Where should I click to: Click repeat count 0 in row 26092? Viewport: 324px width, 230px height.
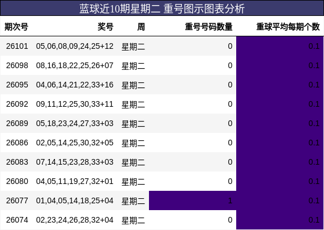click(230, 104)
